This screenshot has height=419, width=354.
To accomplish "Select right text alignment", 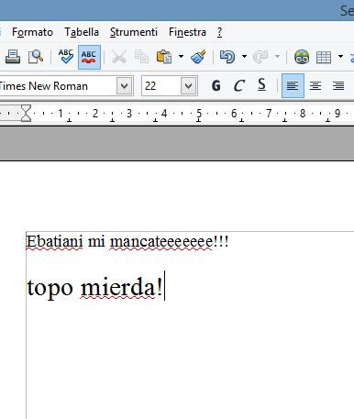I will [338, 86].
